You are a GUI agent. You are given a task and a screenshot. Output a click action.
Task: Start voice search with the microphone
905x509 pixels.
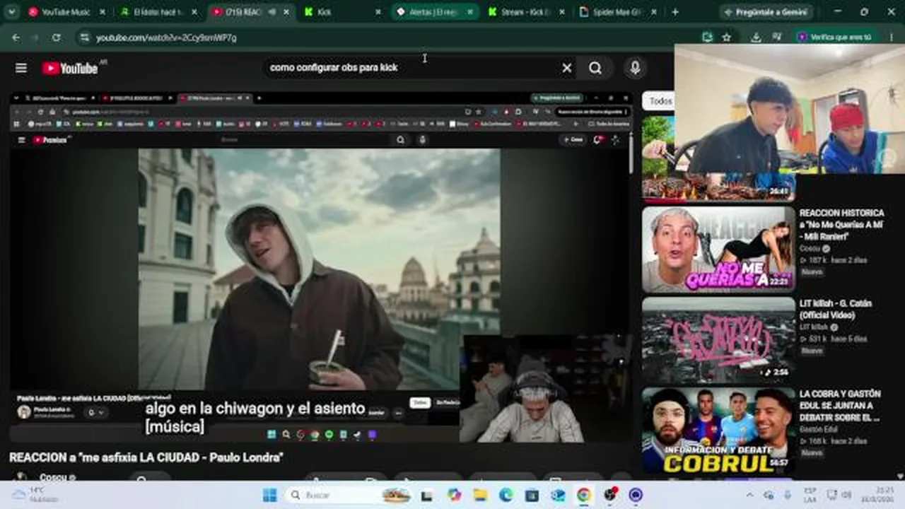click(635, 68)
